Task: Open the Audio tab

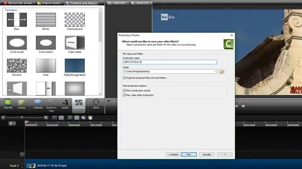Action: (x=65, y=104)
